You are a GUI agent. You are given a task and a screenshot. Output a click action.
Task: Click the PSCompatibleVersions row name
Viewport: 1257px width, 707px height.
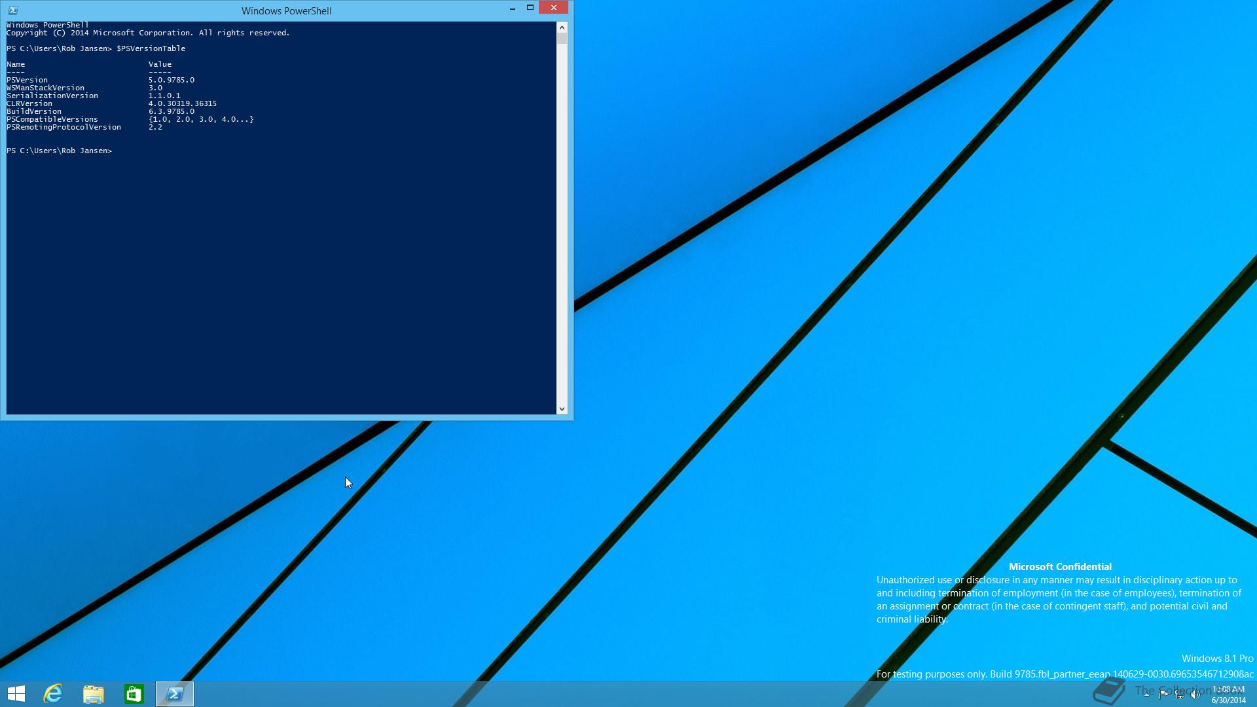click(52, 119)
